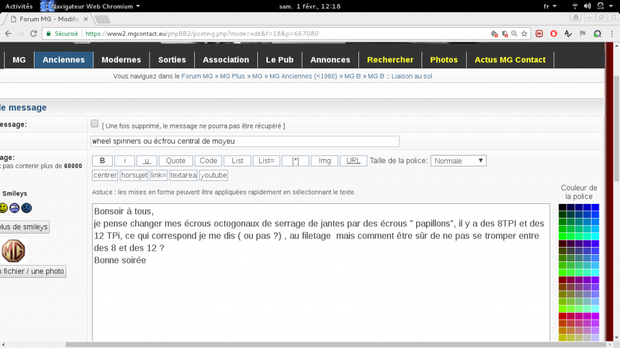Follow the Forum MG breadcrumb link

[197, 76]
